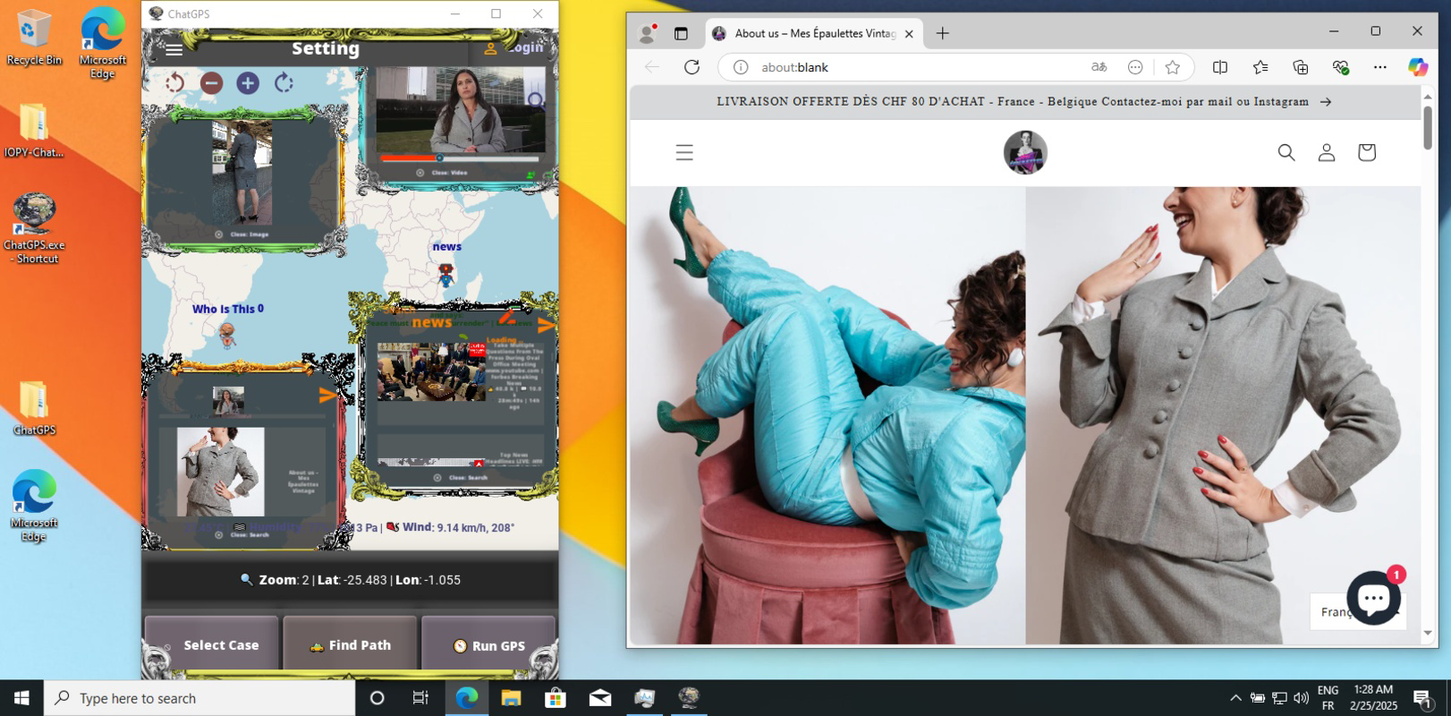Toggle the ENG FR input language indicator
Viewport: 1451px width, 716px height.
click(x=1328, y=698)
